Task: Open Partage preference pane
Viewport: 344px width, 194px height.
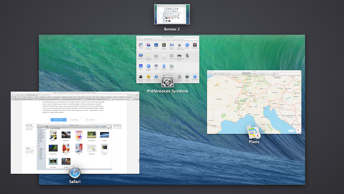Action: pyautogui.click(x=172, y=67)
